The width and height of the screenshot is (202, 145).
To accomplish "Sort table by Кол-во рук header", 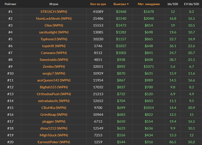I will pos(98,4).
